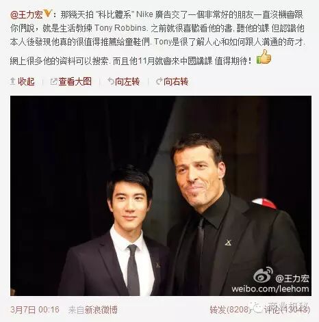Image resolution: width=319 pixels, height=322 pixels.
Task: Click the @王力宏 watermark text on photo
Action: (292, 278)
